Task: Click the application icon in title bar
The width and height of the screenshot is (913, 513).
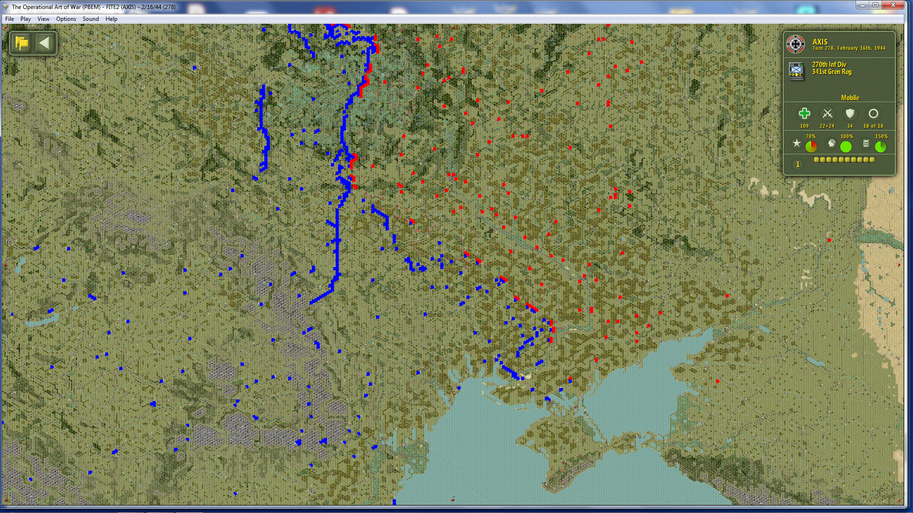Action: click(6, 7)
